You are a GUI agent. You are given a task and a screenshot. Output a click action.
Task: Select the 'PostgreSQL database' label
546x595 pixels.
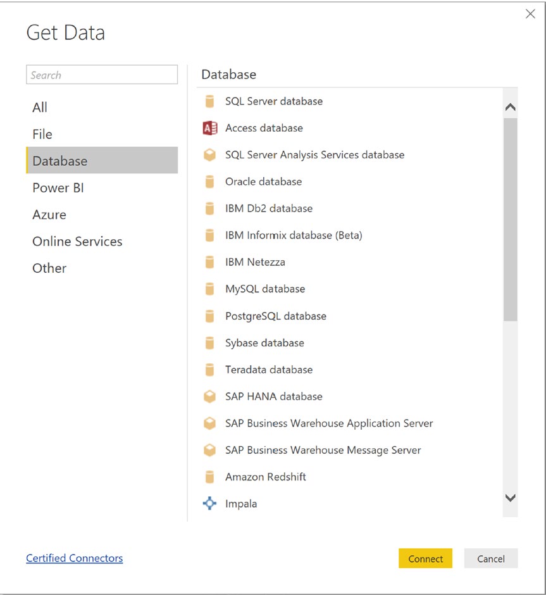[x=276, y=316]
